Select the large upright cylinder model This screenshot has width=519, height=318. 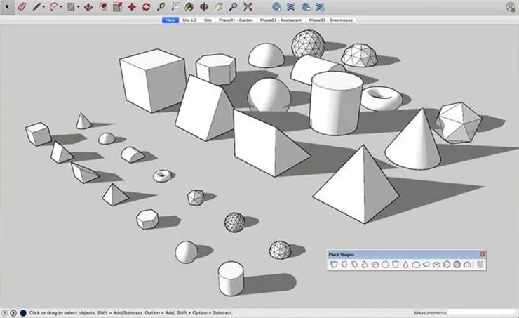click(x=336, y=103)
